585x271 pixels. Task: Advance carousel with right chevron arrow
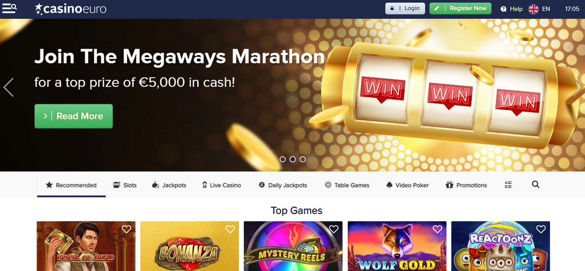coord(579,88)
